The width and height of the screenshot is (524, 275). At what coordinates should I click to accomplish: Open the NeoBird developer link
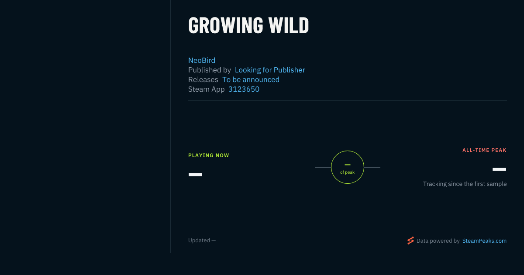tap(202, 60)
